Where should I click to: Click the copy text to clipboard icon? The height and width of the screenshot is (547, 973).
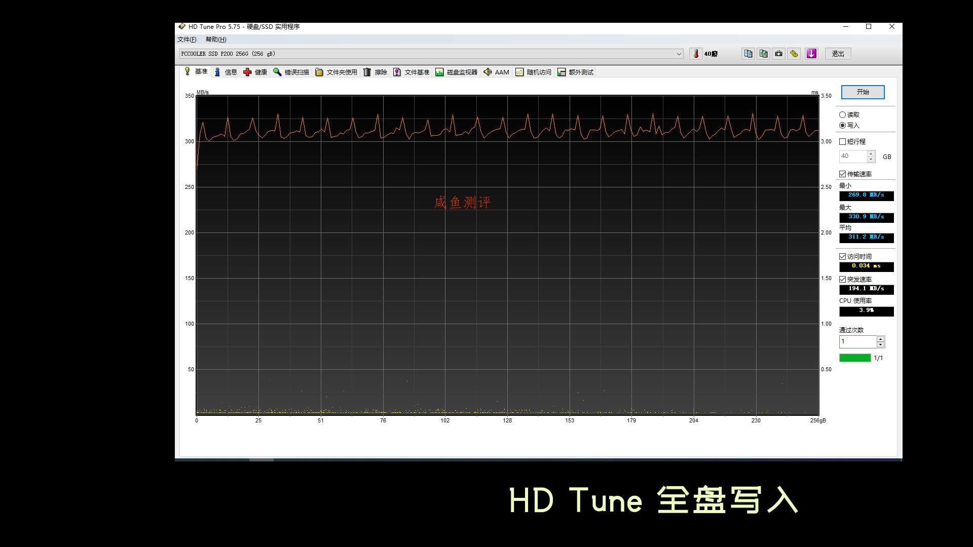(748, 54)
